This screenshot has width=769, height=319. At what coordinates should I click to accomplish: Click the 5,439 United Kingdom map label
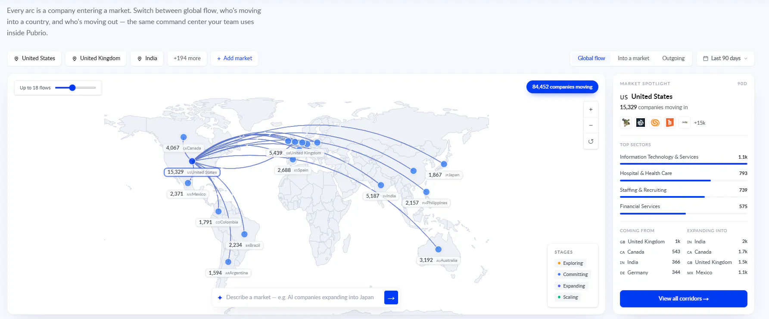click(295, 153)
